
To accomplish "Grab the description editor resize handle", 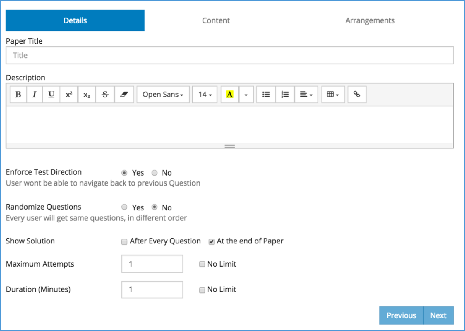I will coord(230,146).
